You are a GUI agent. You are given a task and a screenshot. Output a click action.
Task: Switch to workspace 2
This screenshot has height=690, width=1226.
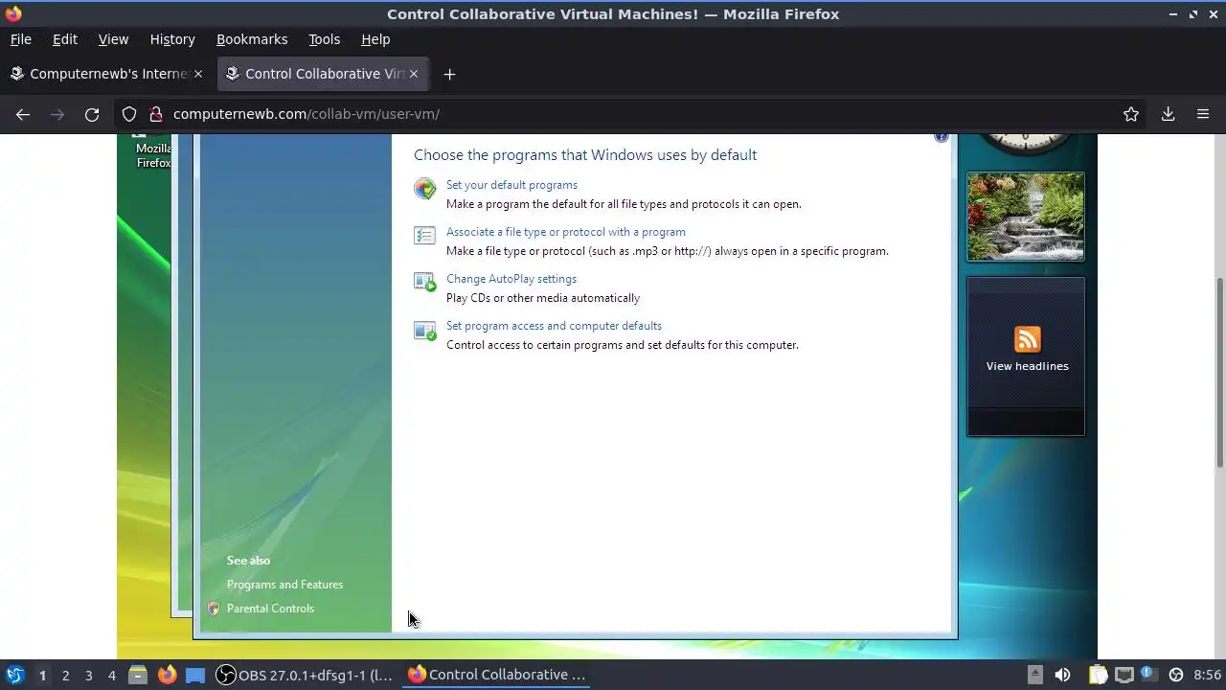pos(65,675)
